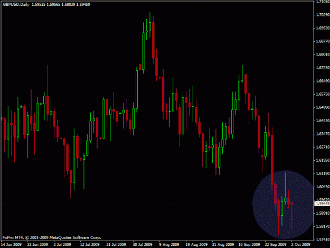The width and height of the screenshot is (330, 248).
Task: Select price level 1.61950 on scale
Action: (323, 160)
